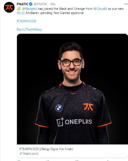
Task: Click the writing hand emoji
Action: 19,9
